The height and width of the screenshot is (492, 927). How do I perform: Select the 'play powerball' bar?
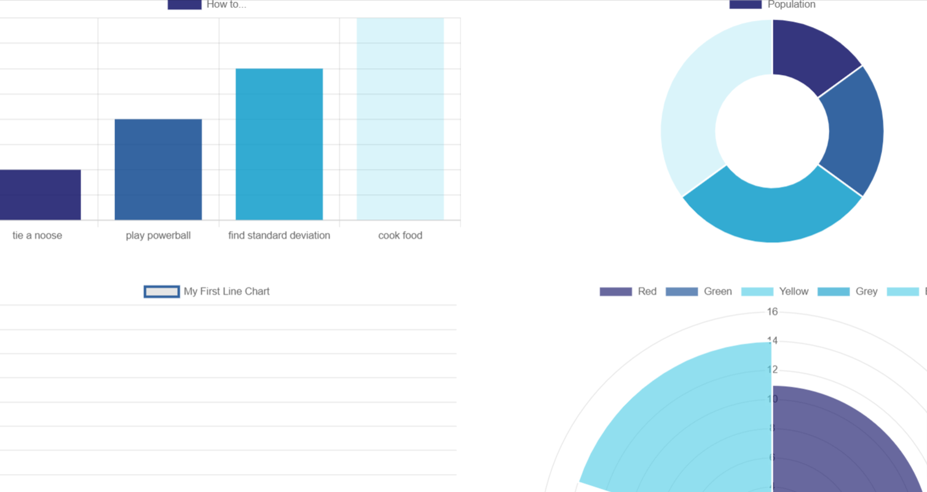(157, 169)
